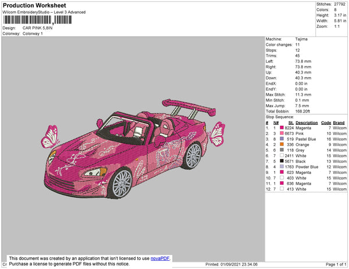The width and height of the screenshot is (349, 269).
Task: Click the Stop Sequence label
Action: pos(282,117)
